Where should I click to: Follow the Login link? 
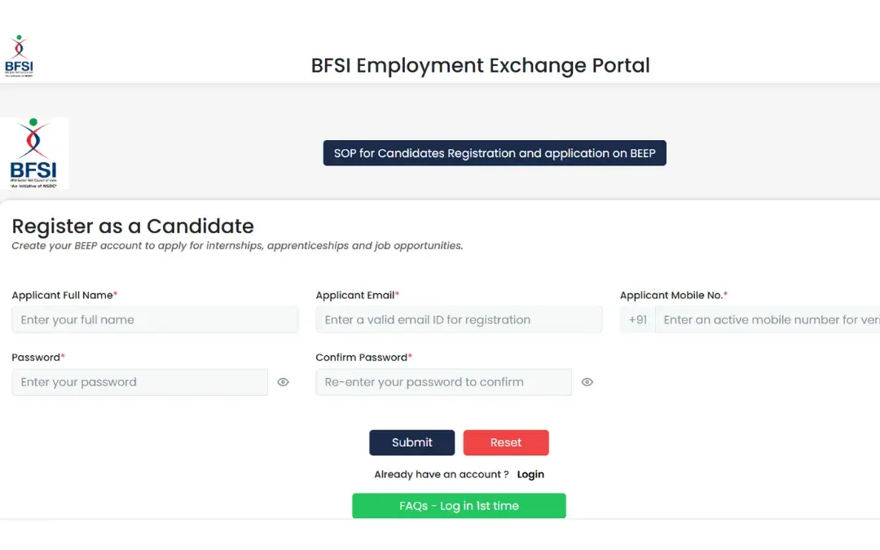pos(530,474)
